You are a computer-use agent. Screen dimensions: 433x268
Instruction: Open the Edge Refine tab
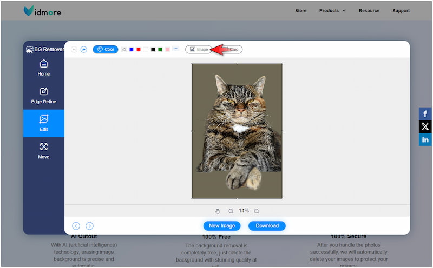(x=43, y=96)
